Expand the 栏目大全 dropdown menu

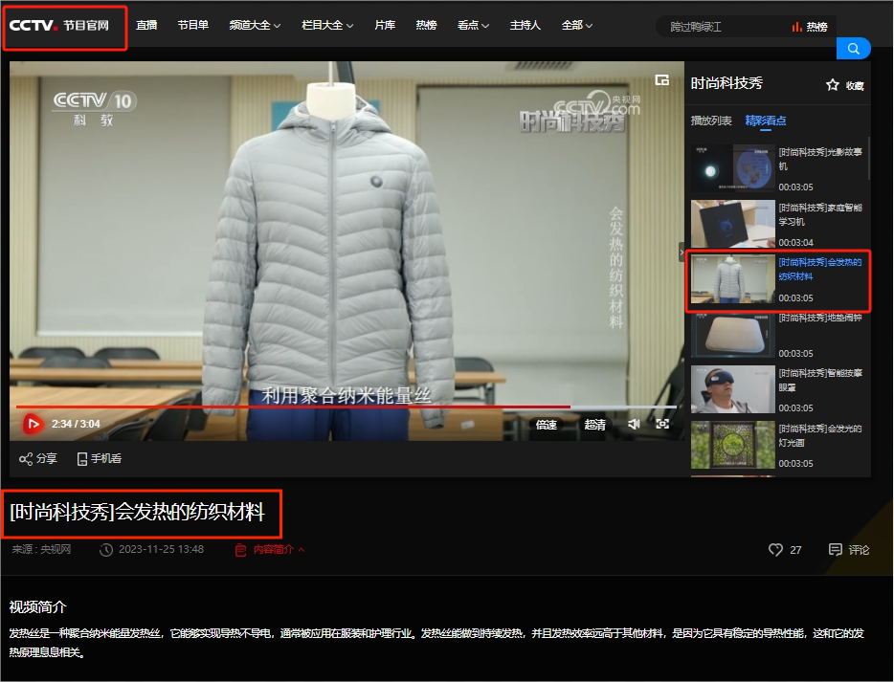coord(327,26)
